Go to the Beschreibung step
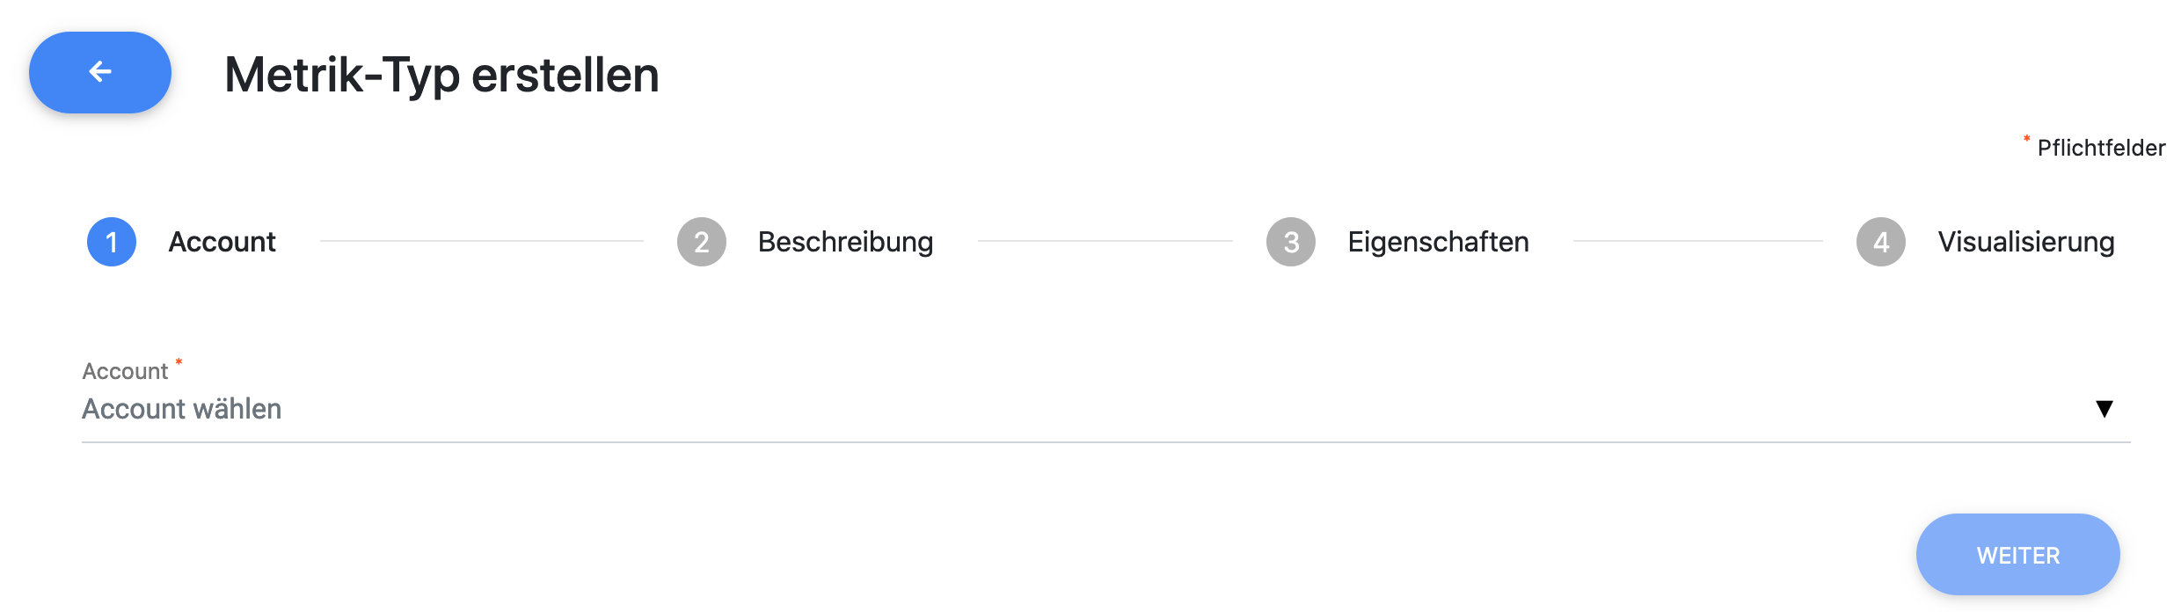2181x612 pixels. pyautogui.click(x=845, y=242)
